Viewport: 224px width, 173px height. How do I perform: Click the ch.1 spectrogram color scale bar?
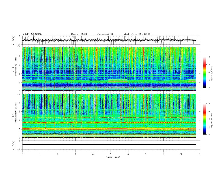(x=204, y=72)
